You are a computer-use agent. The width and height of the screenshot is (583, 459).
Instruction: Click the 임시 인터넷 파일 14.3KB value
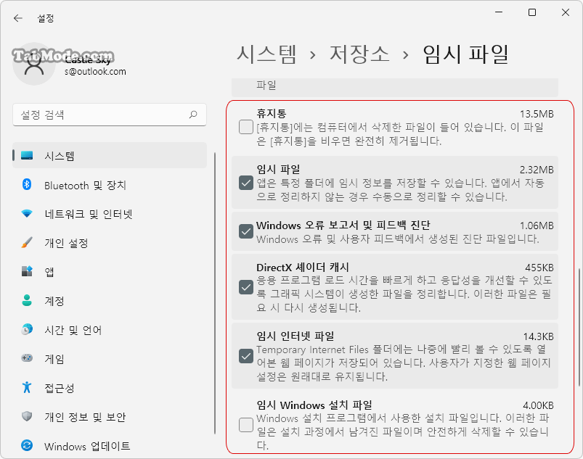(539, 336)
